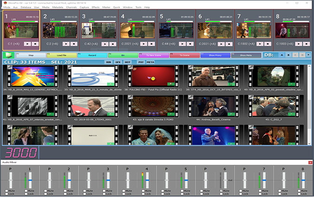The height and width of the screenshot is (197, 314).
Task: Toggle the HOT filter
Action: 128,62
